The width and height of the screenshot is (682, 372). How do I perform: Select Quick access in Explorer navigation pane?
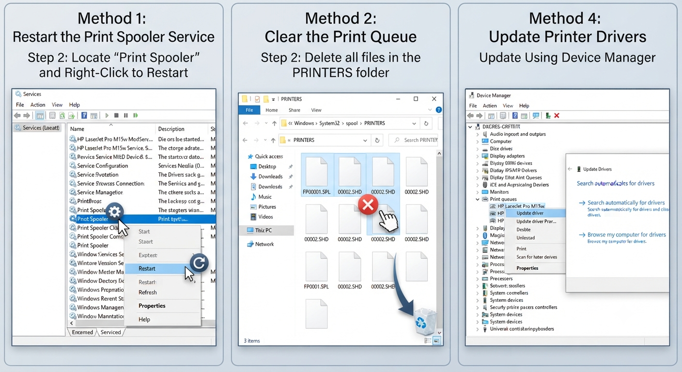pyautogui.click(x=265, y=156)
